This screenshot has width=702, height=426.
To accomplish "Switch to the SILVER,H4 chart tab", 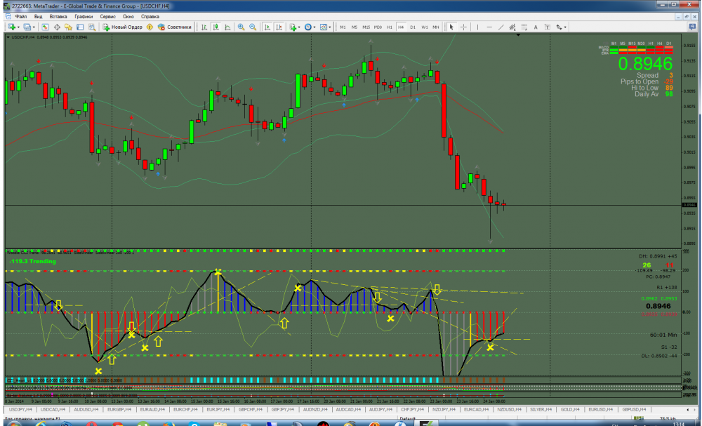I will pyautogui.click(x=541, y=409).
